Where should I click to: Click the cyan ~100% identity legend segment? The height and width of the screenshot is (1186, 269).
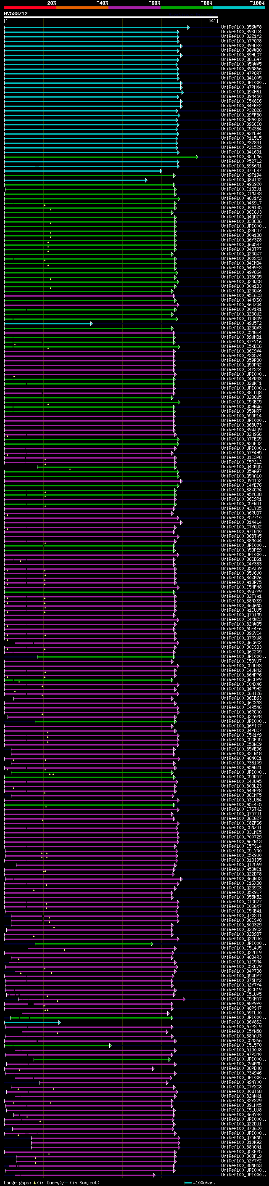pyautogui.click(x=239, y=8)
